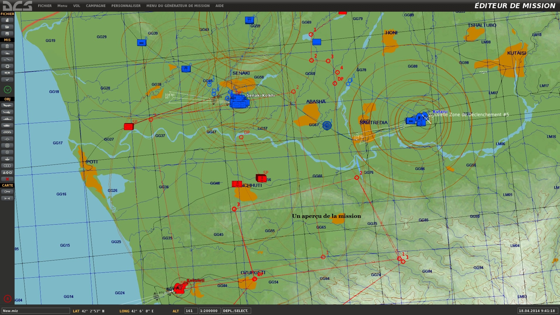Select the blue unit near GG59

249,20
